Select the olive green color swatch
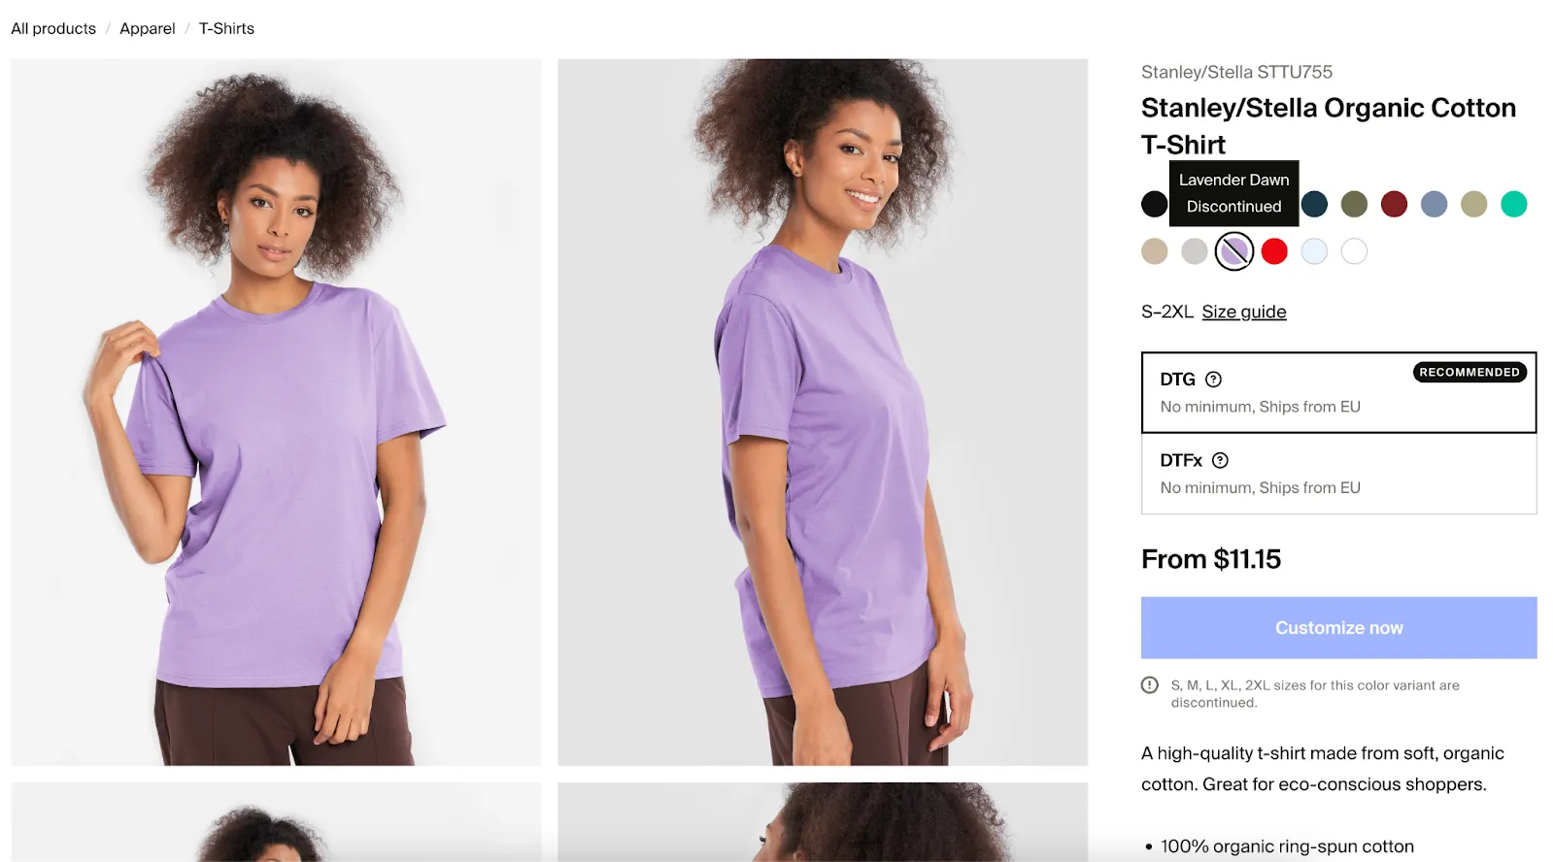 pyautogui.click(x=1355, y=204)
